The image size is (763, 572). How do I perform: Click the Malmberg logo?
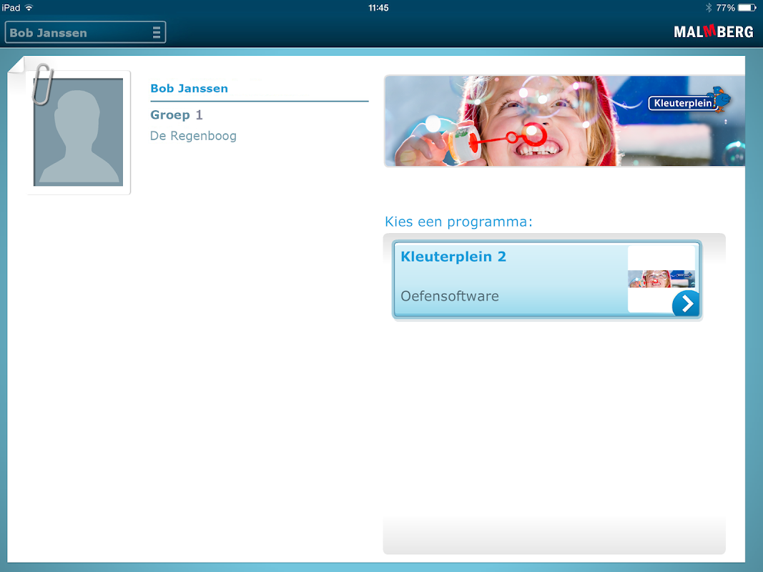point(714,32)
